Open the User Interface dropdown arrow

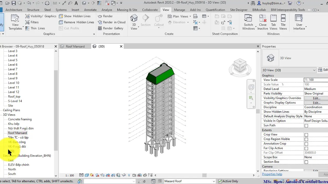coord(306,27)
